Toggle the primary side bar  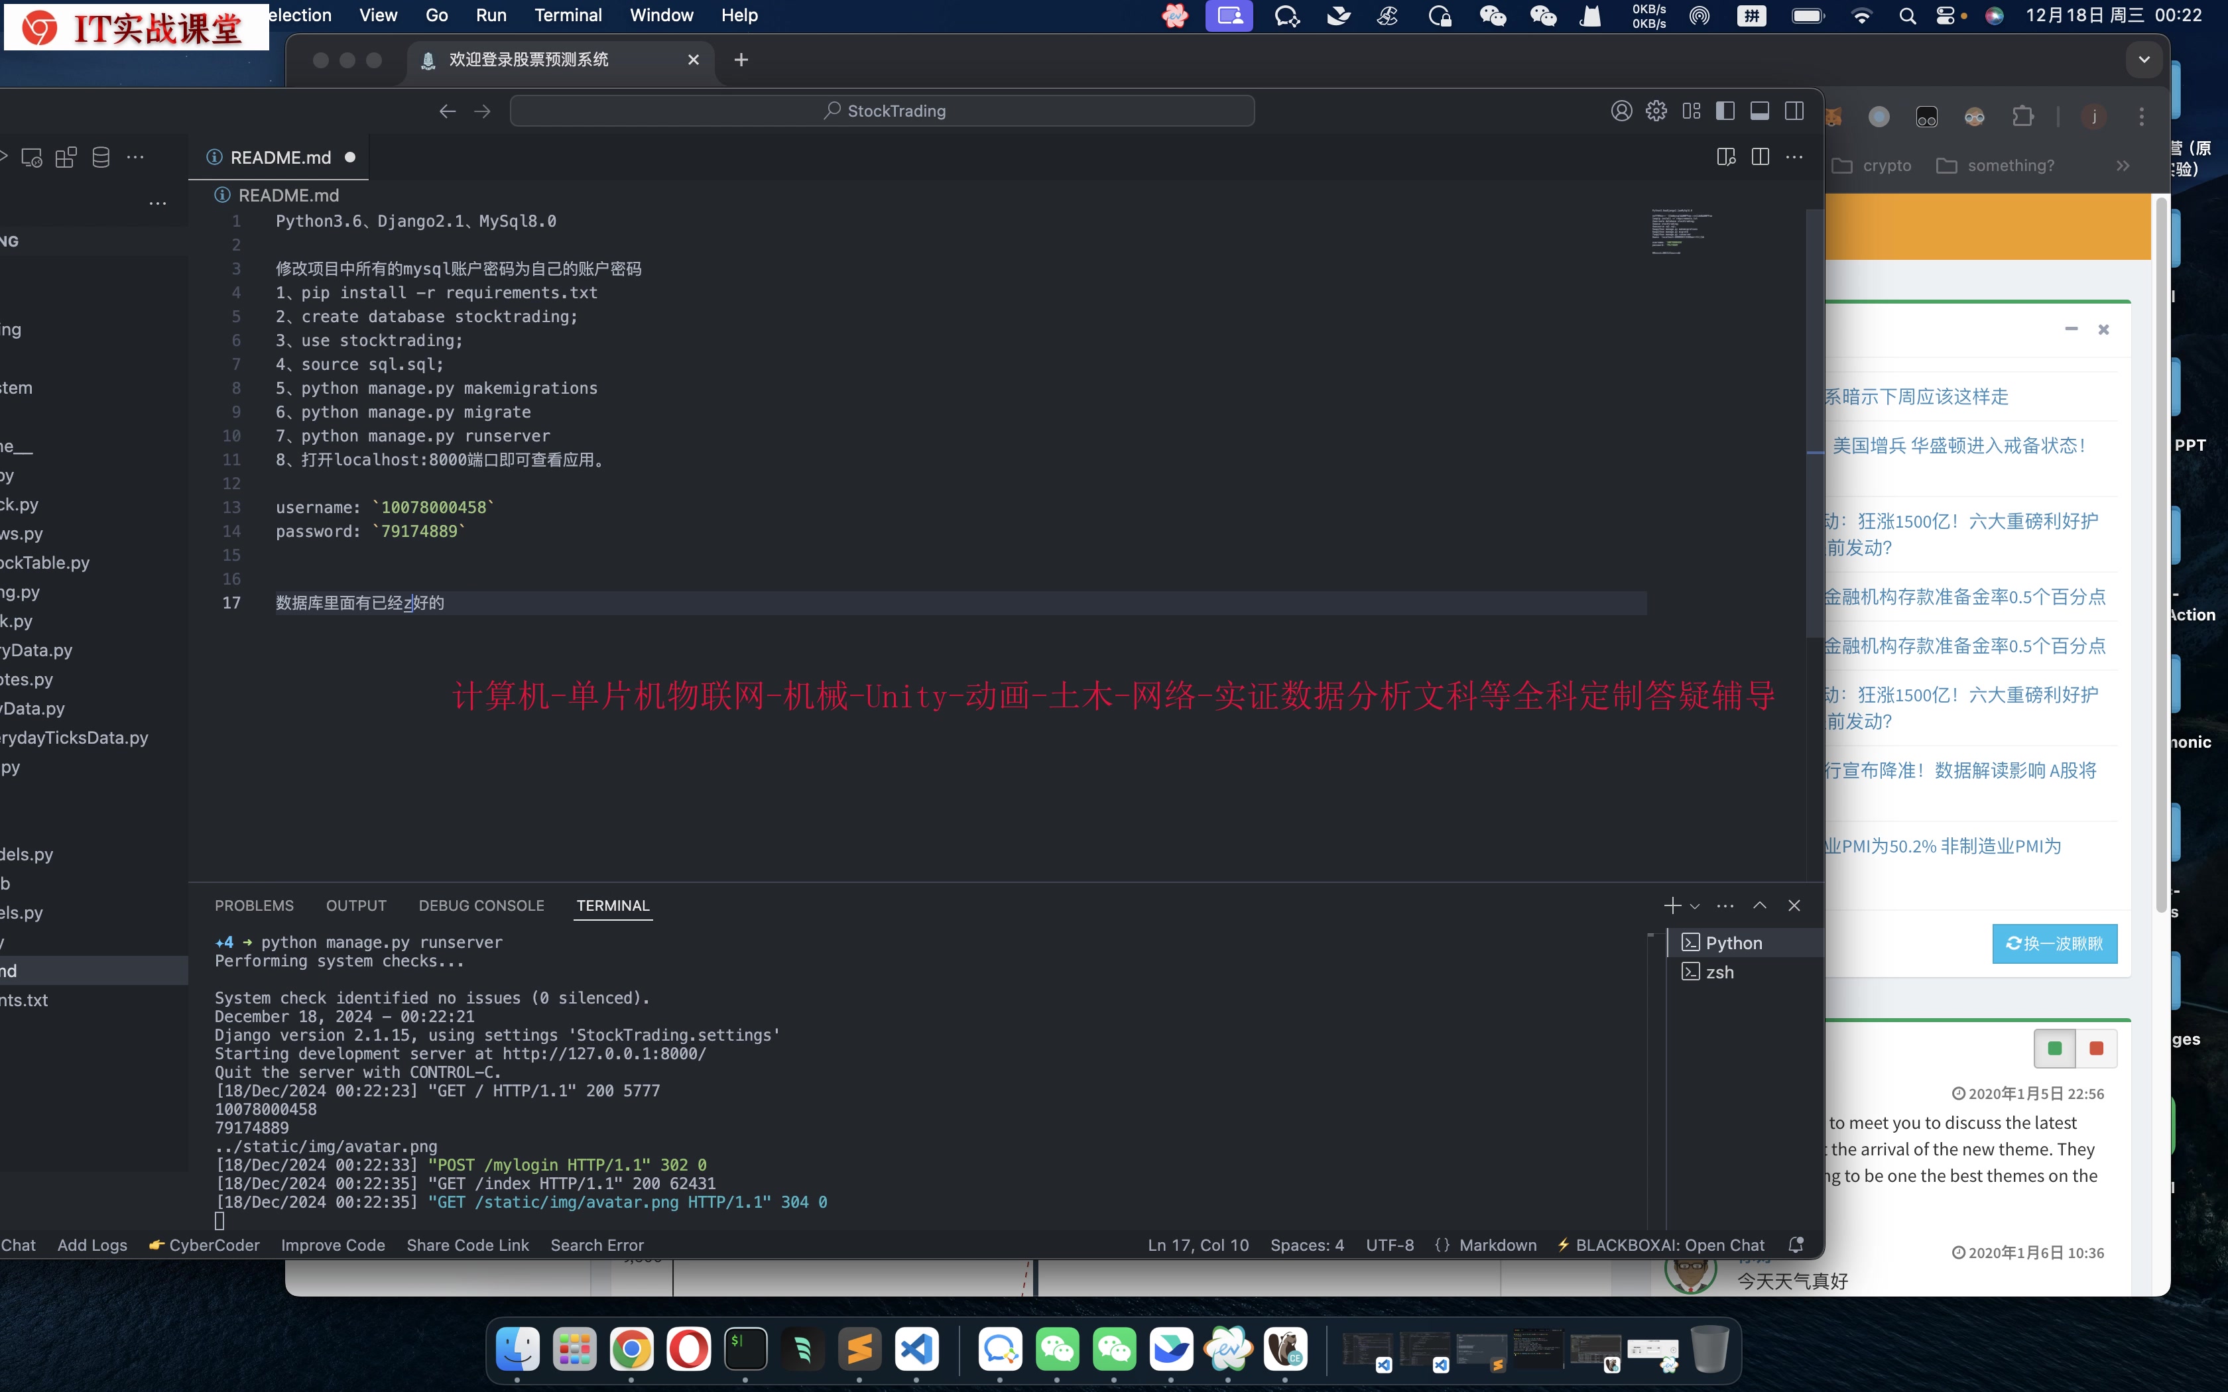point(1725,111)
